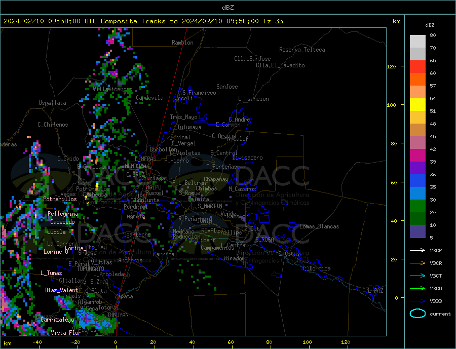Click the 'TUPUNGATO' map label
Screen dimensions: 456x349
[x=91, y=269]
